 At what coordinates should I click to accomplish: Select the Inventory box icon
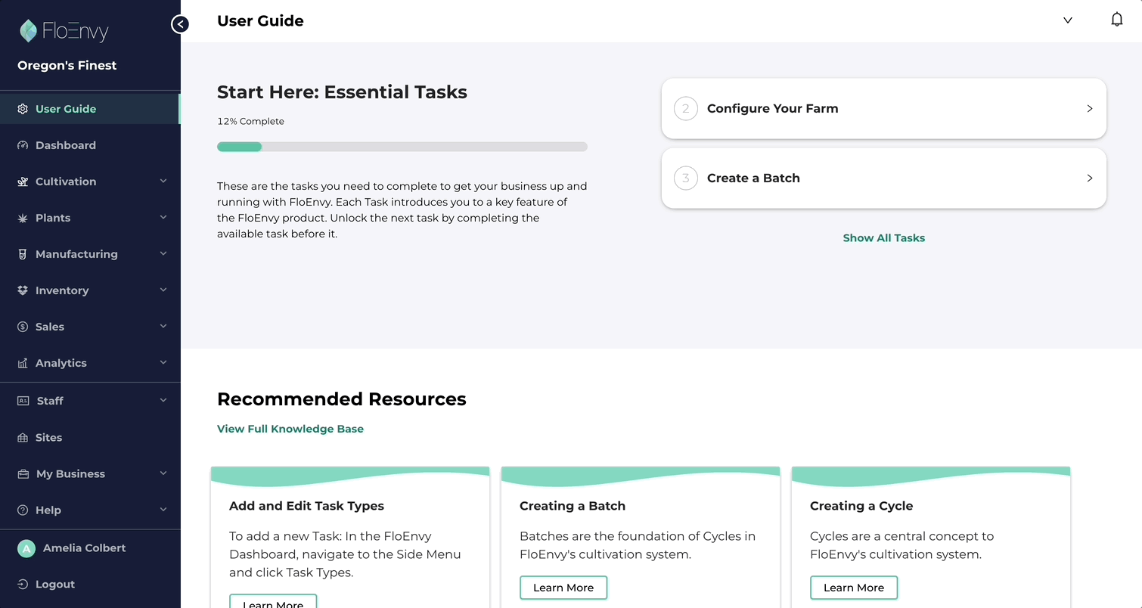pyautogui.click(x=22, y=290)
